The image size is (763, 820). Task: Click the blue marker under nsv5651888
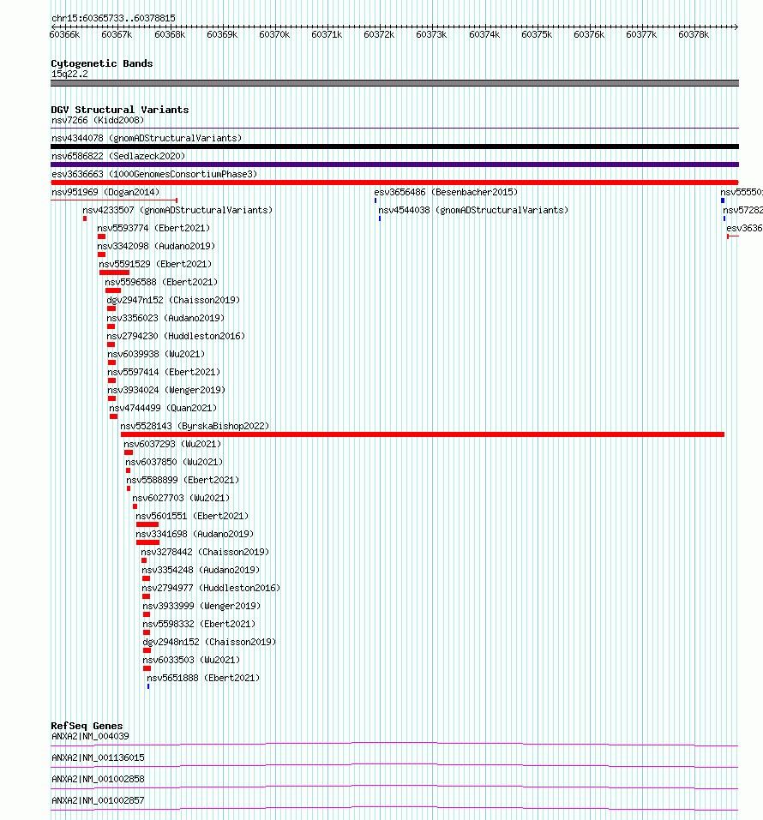click(x=148, y=686)
